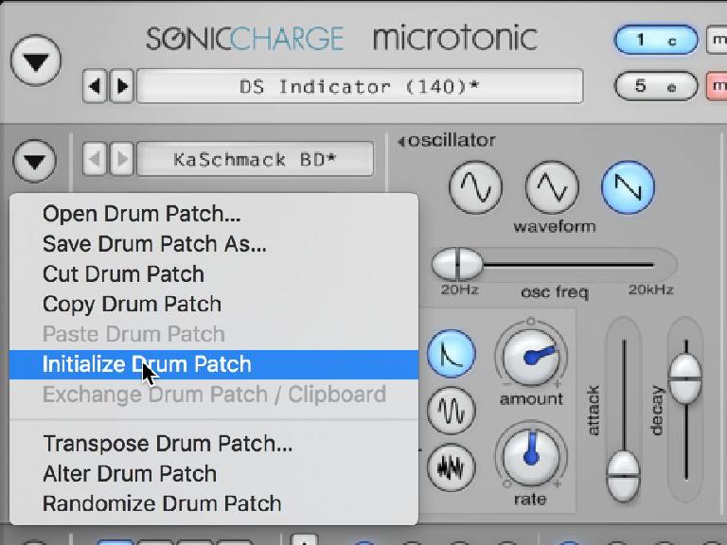The width and height of the screenshot is (727, 545).
Task: Choose Save Drum Patch As... menu item
Action: [x=214, y=244]
